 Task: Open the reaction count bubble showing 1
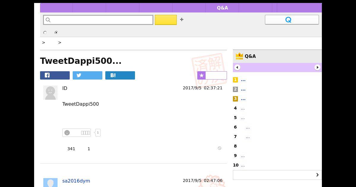coord(98,133)
